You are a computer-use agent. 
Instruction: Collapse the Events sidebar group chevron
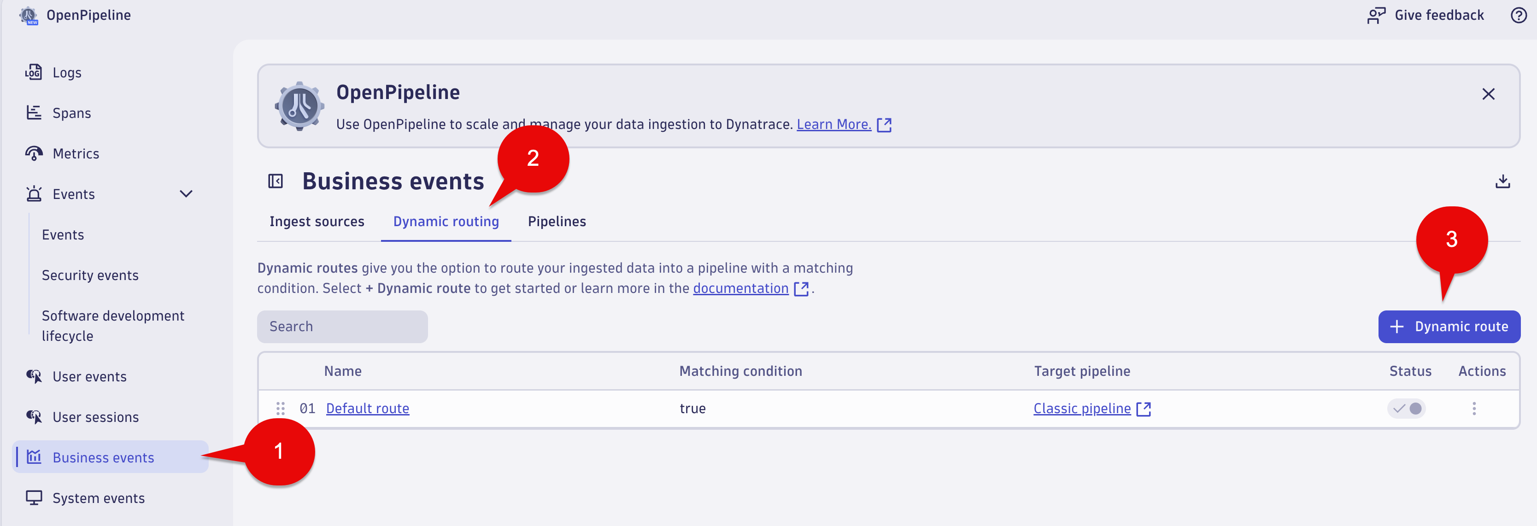click(x=186, y=194)
